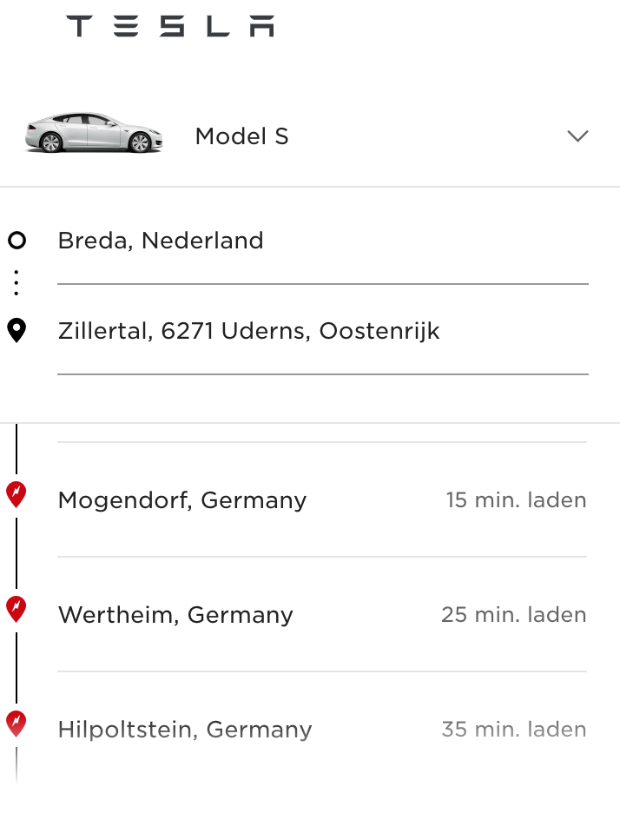Select the Model S label
This screenshot has height=813, width=620.
pos(241,136)
